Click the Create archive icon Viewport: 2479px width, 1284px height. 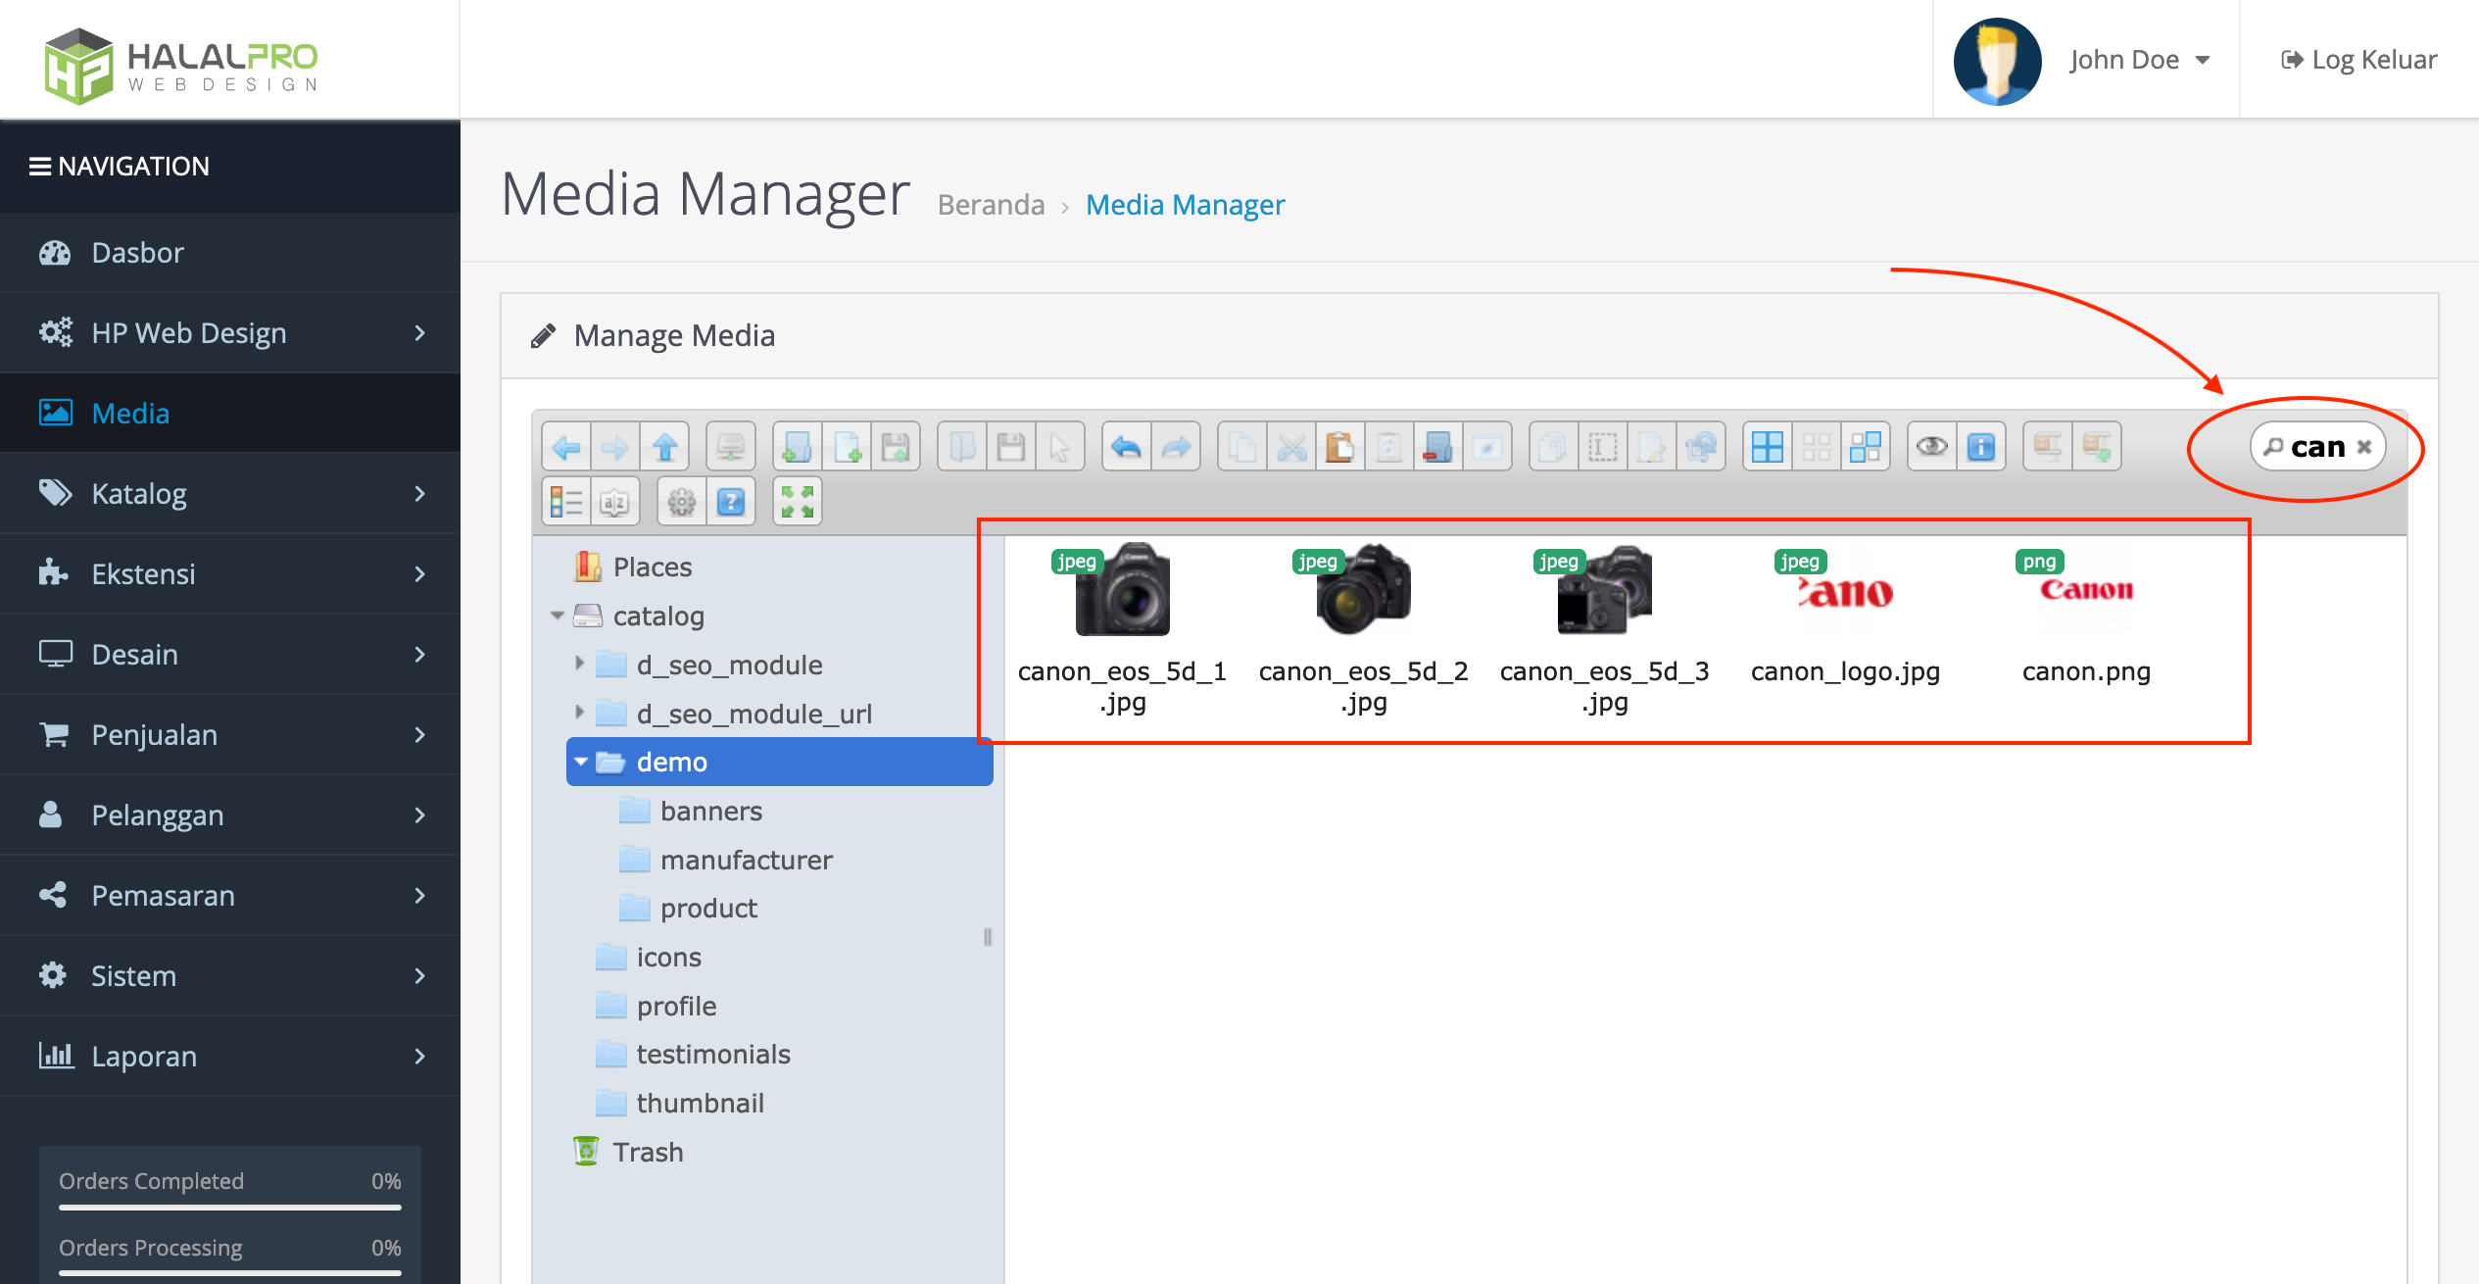click(2097, 448)
